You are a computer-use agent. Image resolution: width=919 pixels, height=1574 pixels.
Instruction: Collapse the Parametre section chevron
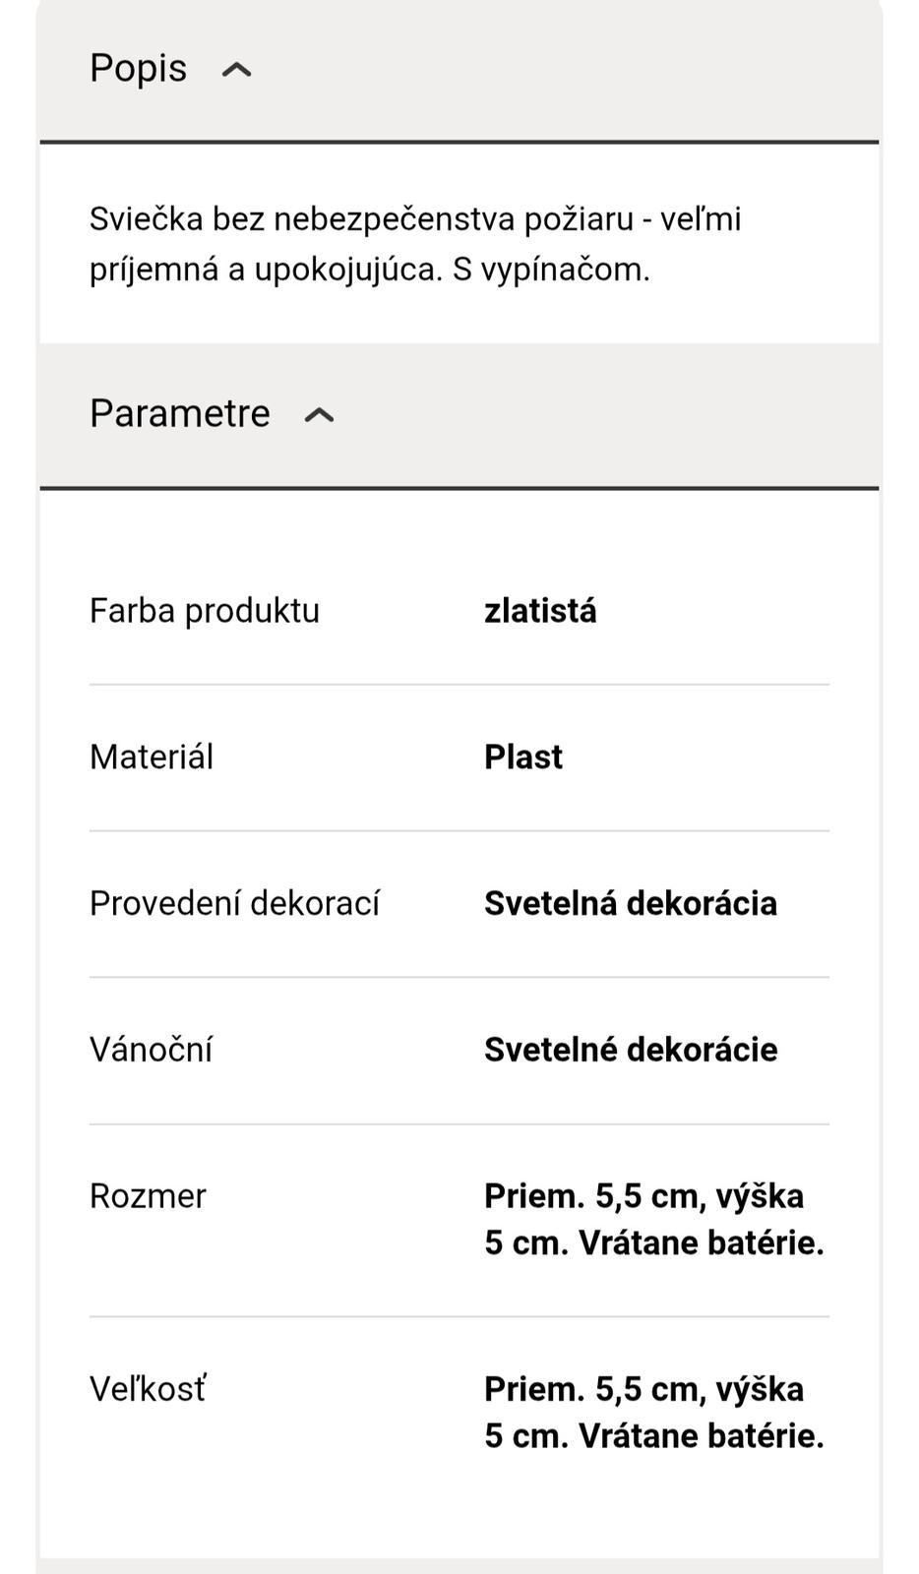[x=319, y=415]
